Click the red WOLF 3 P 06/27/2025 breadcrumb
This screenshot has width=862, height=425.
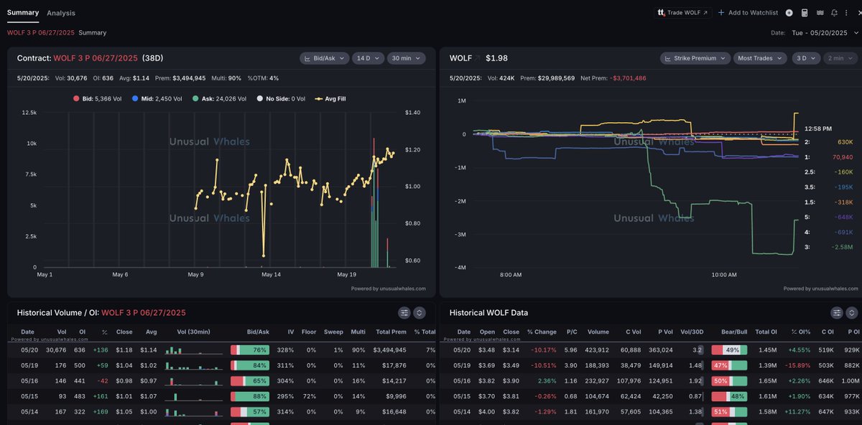(x=41, y=32)
